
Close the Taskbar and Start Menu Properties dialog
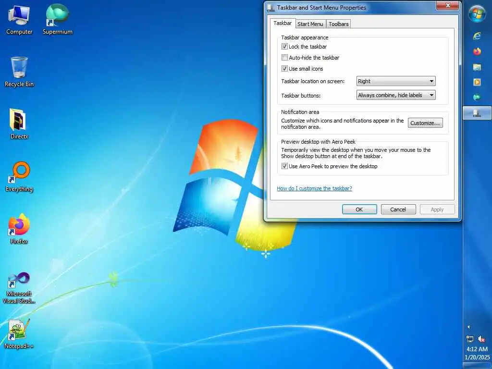click(x=448, y=5)
